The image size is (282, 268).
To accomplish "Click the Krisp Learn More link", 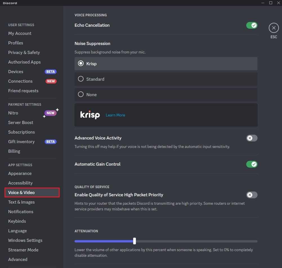I will click(x=115, y=115).
